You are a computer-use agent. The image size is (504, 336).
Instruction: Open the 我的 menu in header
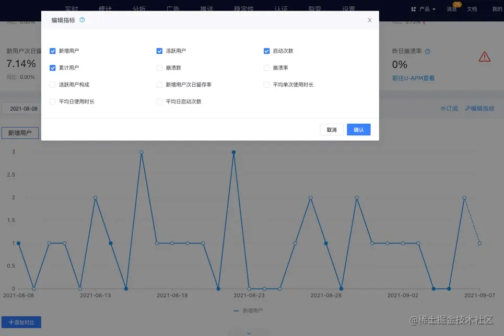point(497,9)
